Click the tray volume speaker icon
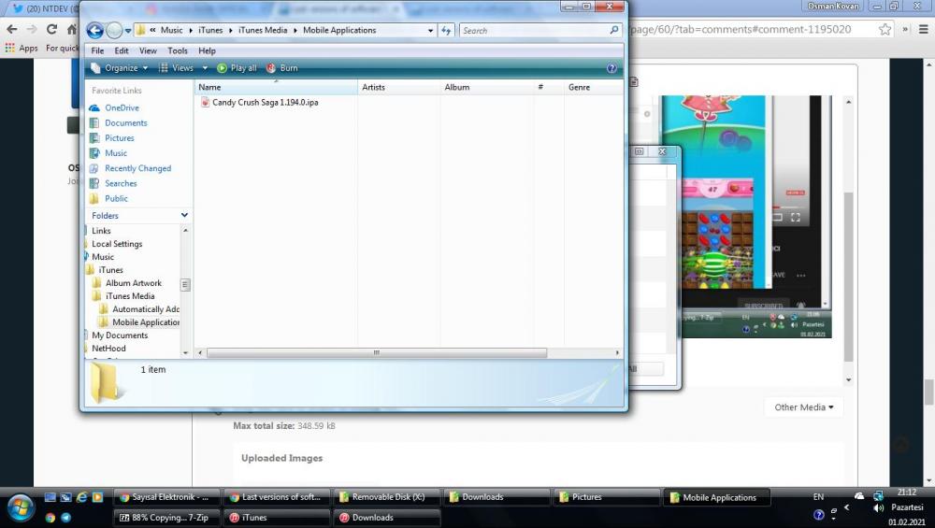Screen dimensions: 935x528 coord(878,507)
